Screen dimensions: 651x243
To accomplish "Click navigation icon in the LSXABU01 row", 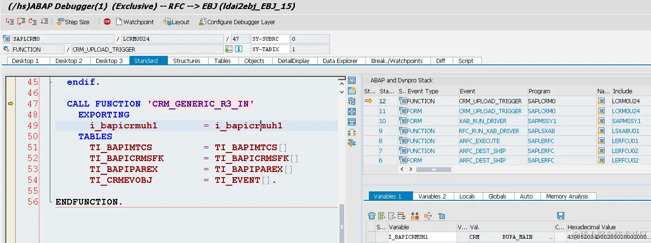I will [601, 131].
